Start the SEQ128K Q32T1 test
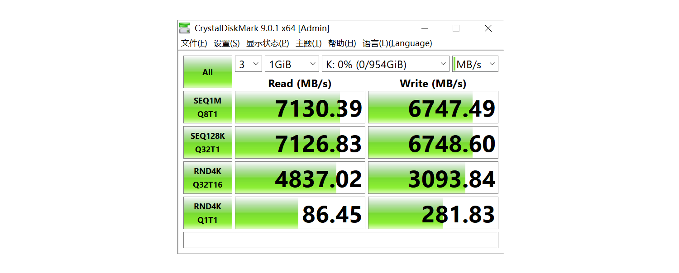This screenshot has height=273, width=679. (x=208, y=142)
